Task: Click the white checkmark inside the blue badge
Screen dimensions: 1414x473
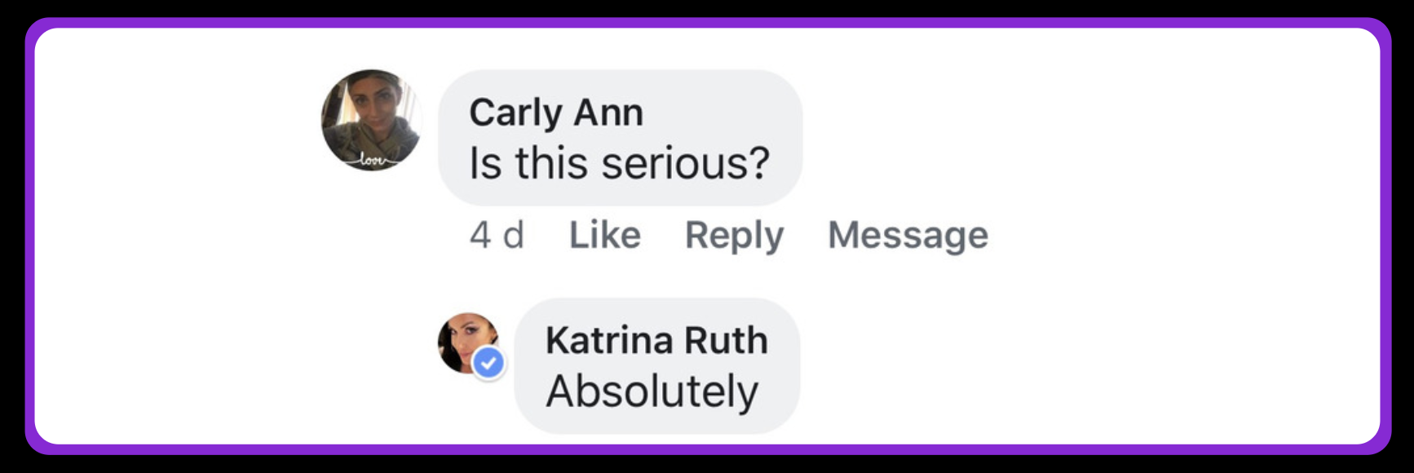Action: (488, 363)
